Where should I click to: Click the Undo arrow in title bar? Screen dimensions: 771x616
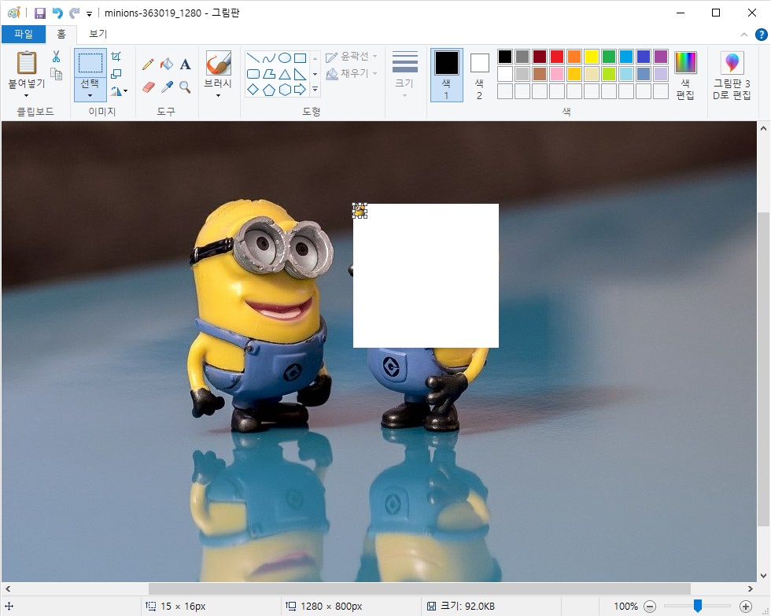pos(57,13)
